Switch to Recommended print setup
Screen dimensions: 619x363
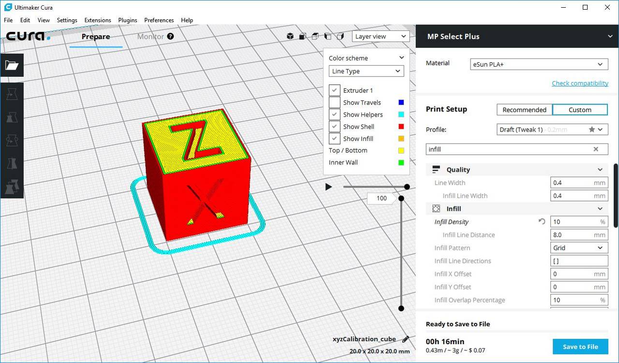click(x=524, y=110)
